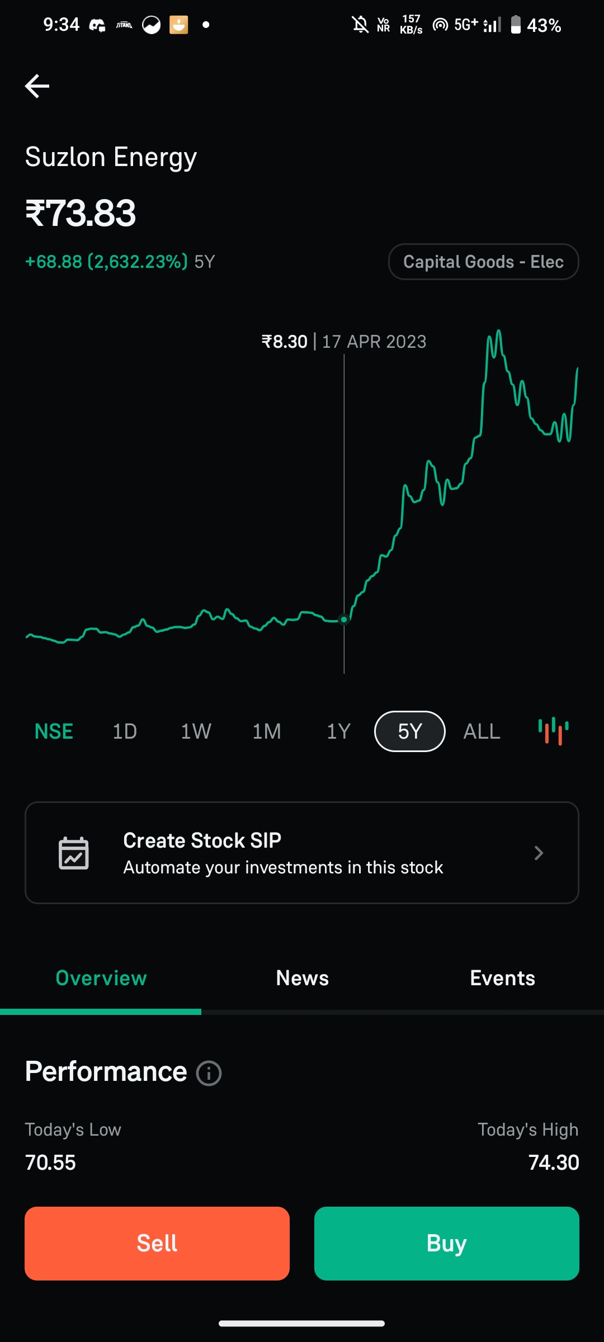Switch exchange using NSE selector

point(54,731)
